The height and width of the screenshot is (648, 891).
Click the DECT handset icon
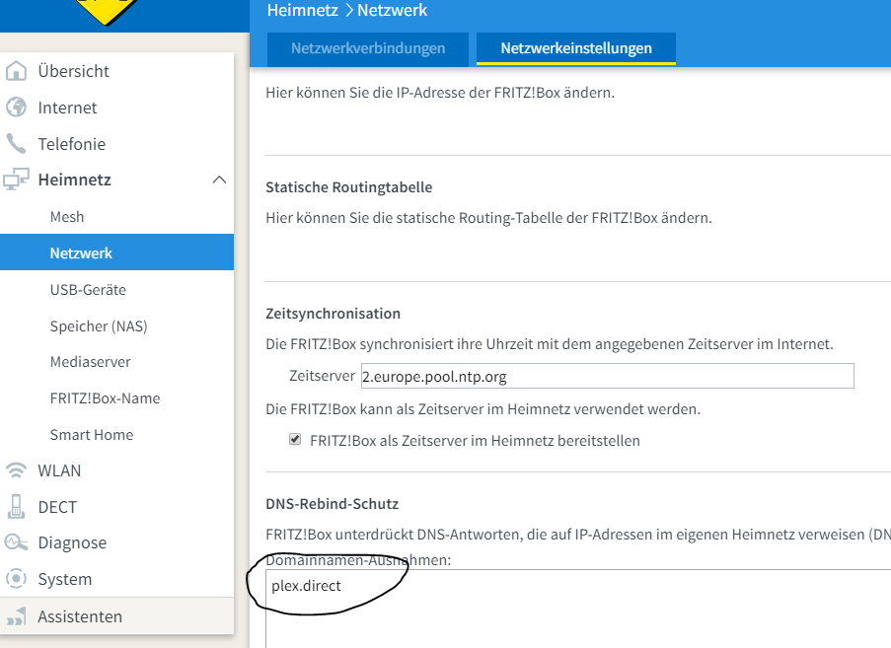[16, 507]
